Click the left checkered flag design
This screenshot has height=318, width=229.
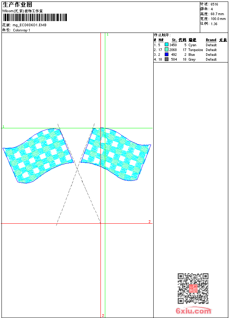pyautogui.click(x=38, y=155)
